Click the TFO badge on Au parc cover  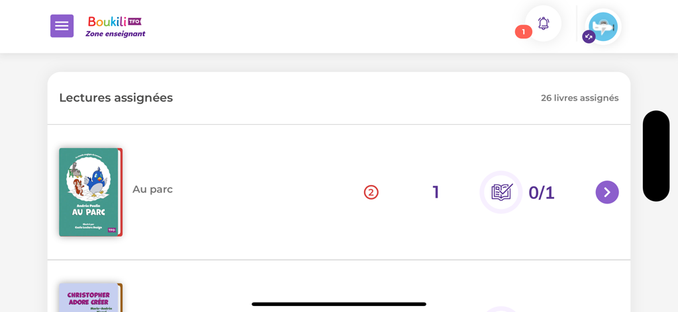112,230
